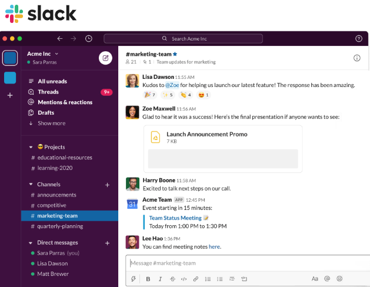The image size is (370, 287).
Task: Open the Team Status Meeting link
Action: (x=175, y=218)
